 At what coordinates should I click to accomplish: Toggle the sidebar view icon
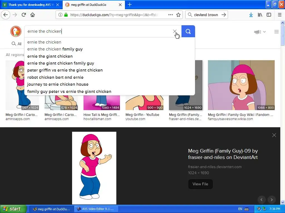(x=269, y=15)
